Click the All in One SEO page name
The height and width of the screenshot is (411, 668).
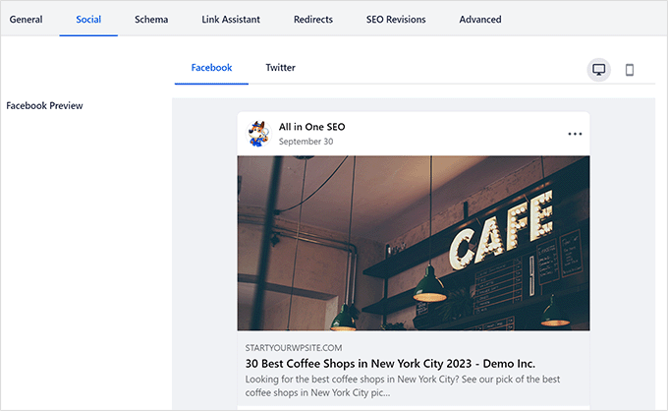[x=311, y=127]
